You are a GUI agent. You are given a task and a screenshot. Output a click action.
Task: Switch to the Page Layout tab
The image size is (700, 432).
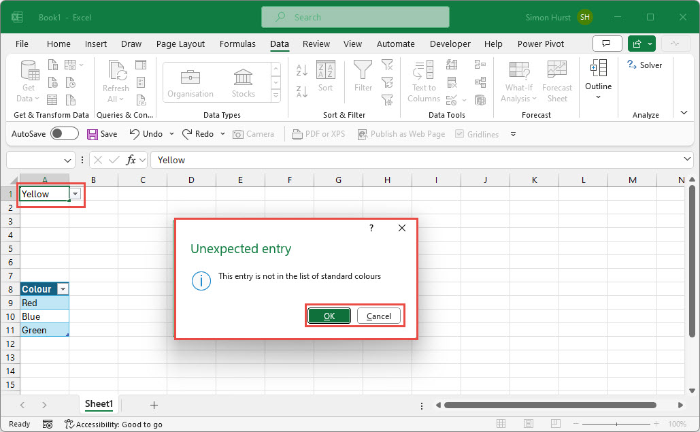[x=180, y=44]
